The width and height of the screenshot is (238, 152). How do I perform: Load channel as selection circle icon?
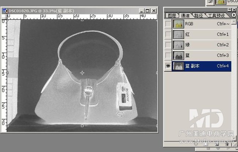coord(196,144)
